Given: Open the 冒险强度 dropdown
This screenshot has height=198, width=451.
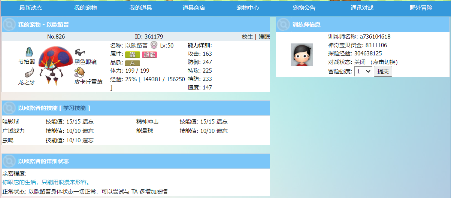Looking at the screenshot, I should tap(363, 71).
